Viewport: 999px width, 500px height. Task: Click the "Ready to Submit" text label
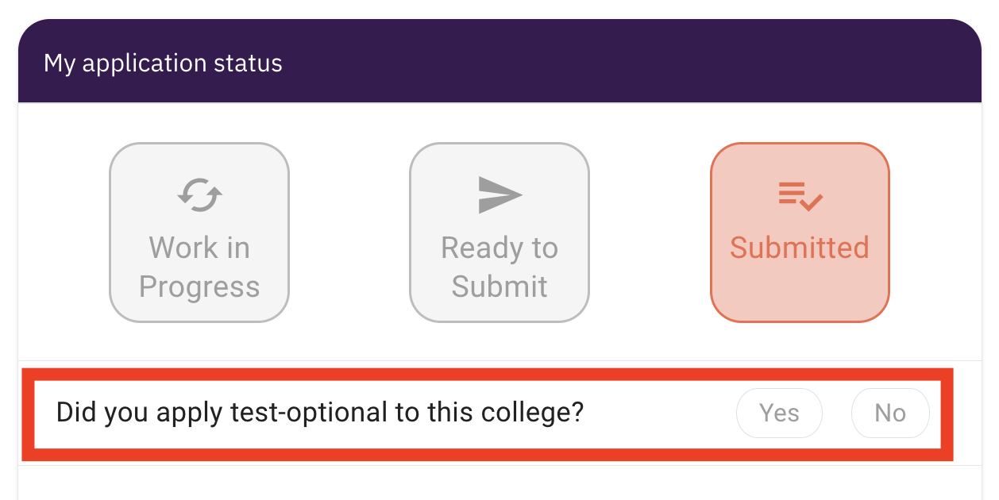point(499,267)
